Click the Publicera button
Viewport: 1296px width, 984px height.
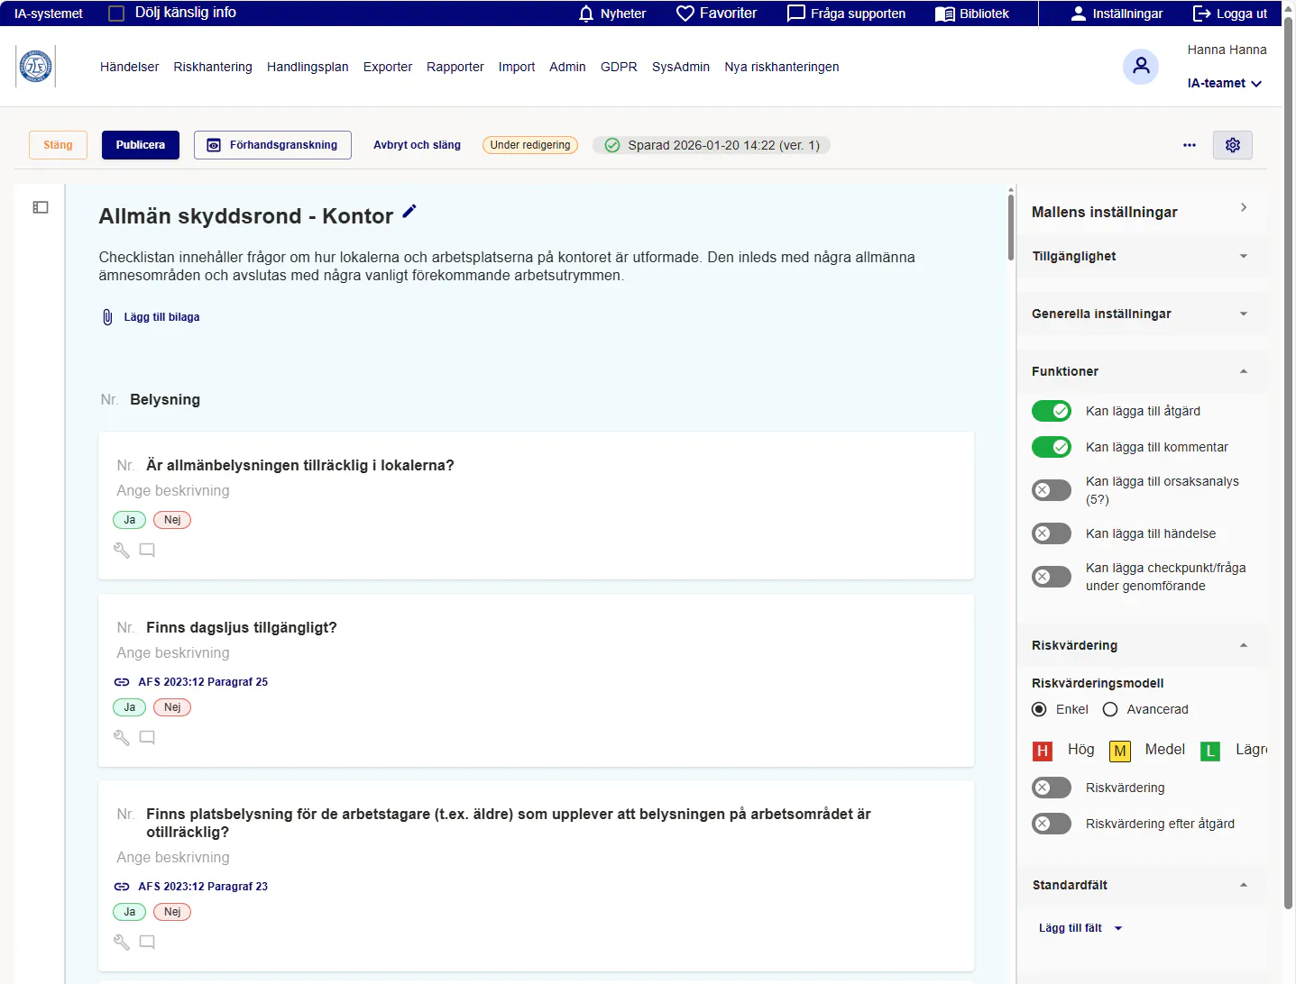[x=141, y=145]
